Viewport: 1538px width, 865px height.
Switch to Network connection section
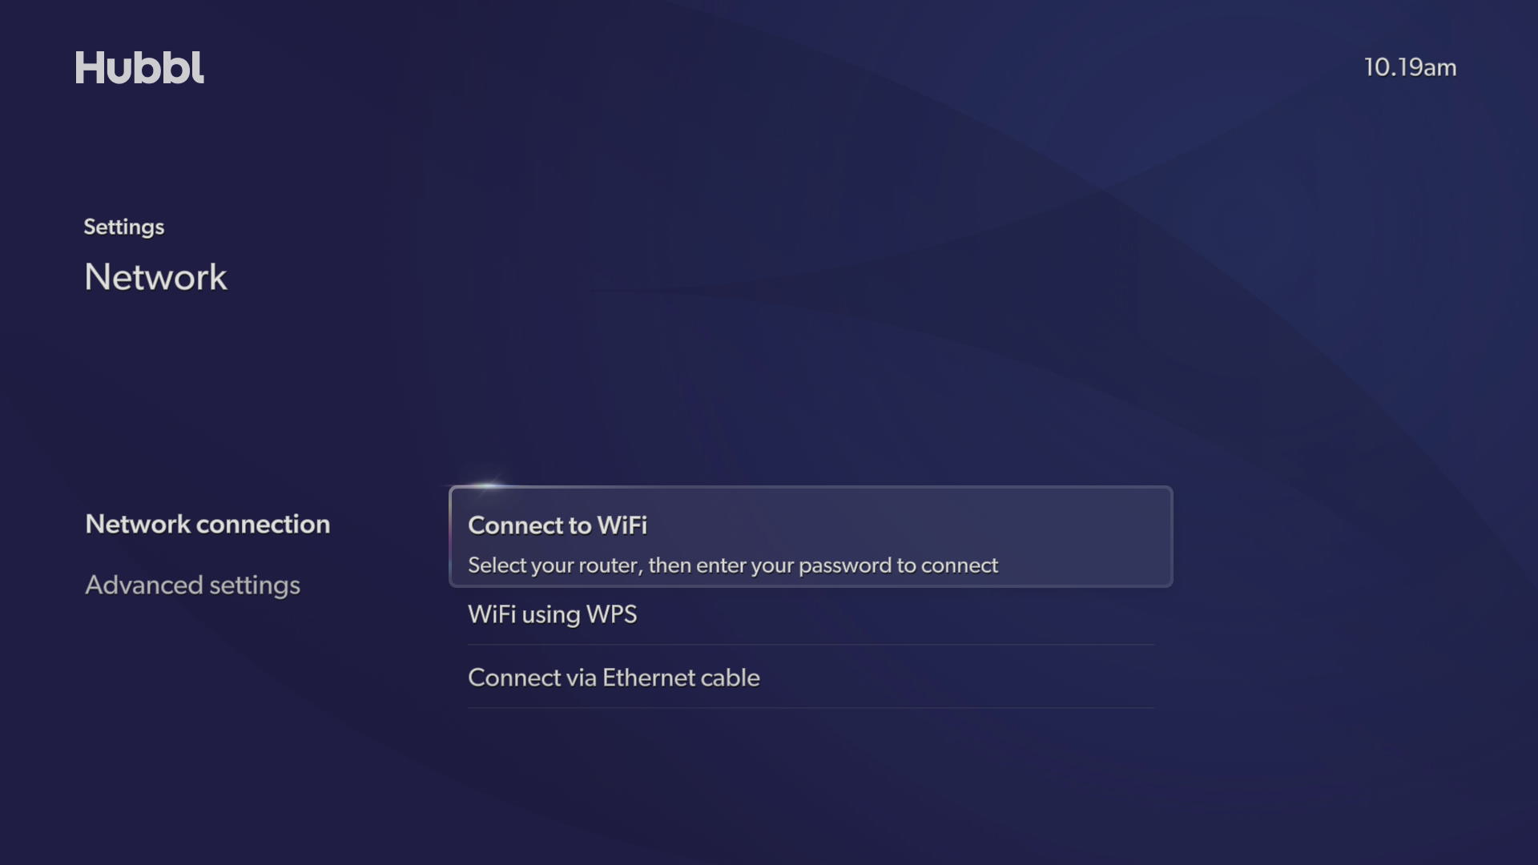207,524
